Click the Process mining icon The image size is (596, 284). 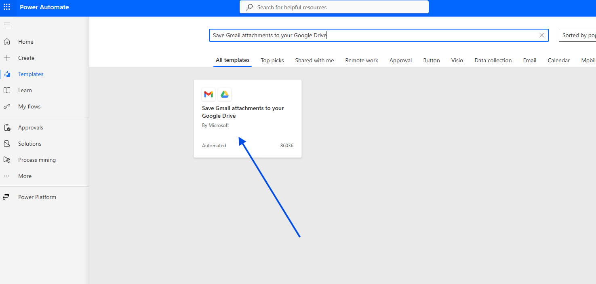(x=7, y=160)
